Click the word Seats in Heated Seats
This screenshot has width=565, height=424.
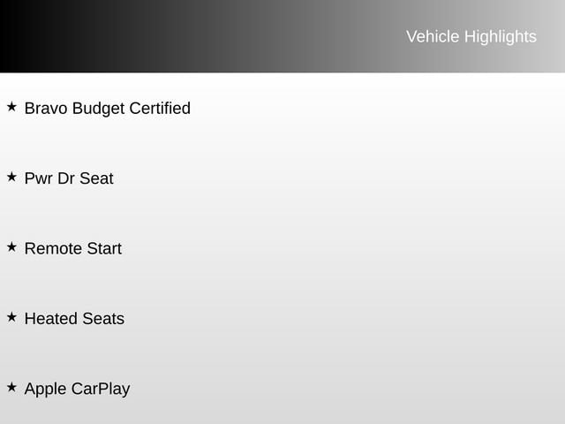point(103,318)
